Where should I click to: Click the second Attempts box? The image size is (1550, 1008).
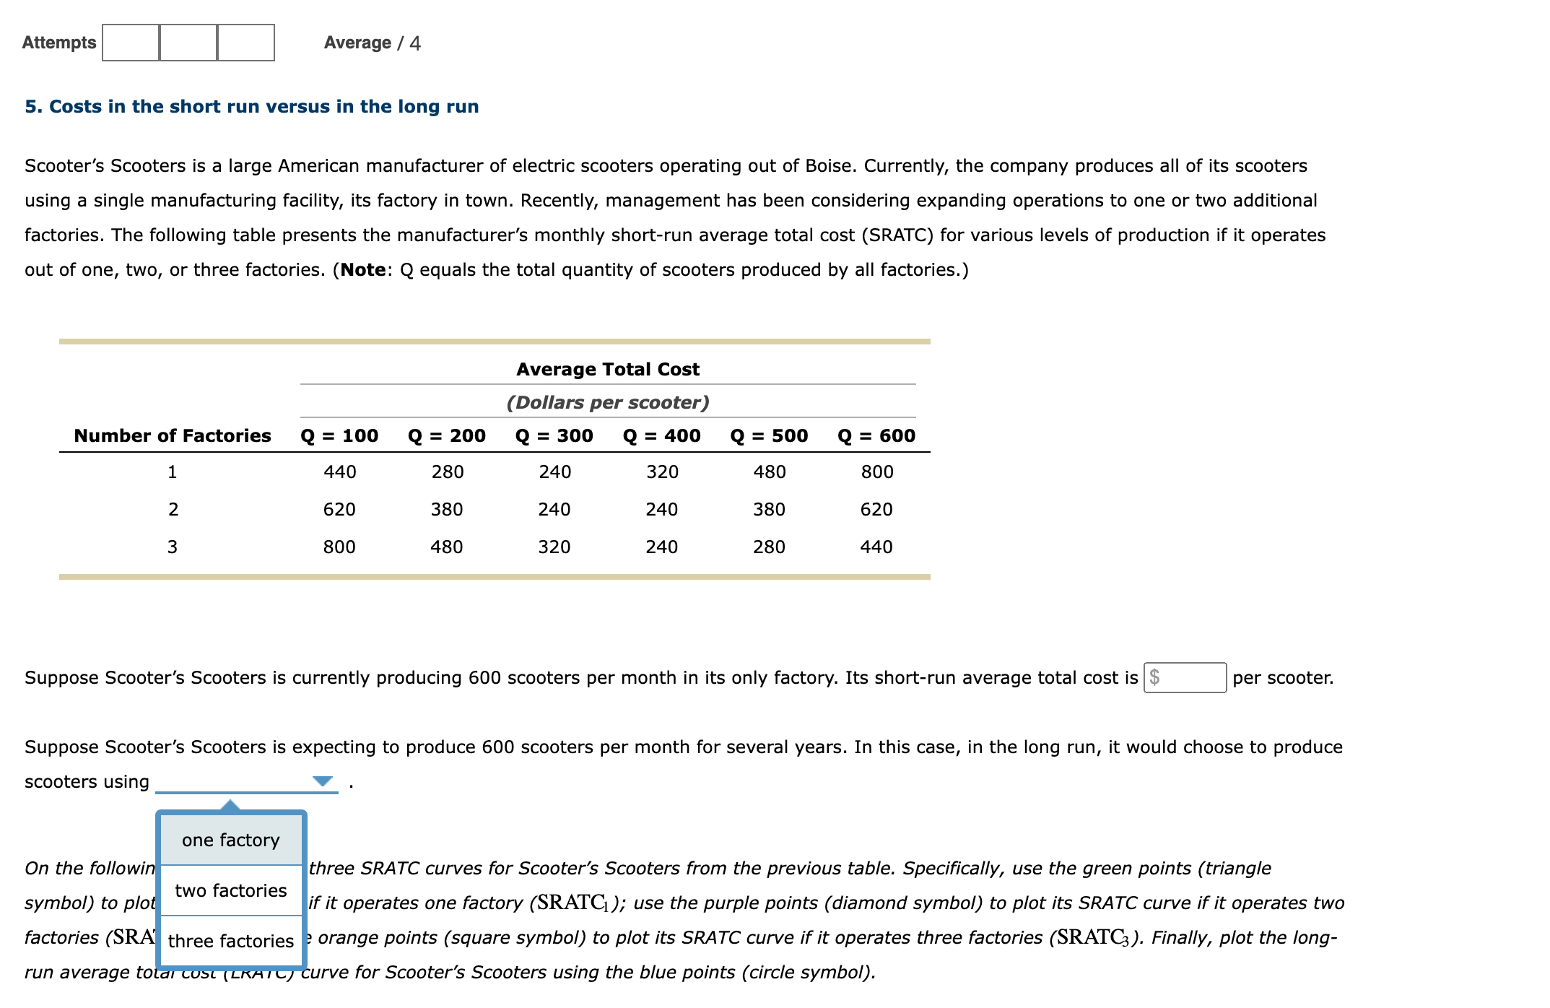coord(188,43)
